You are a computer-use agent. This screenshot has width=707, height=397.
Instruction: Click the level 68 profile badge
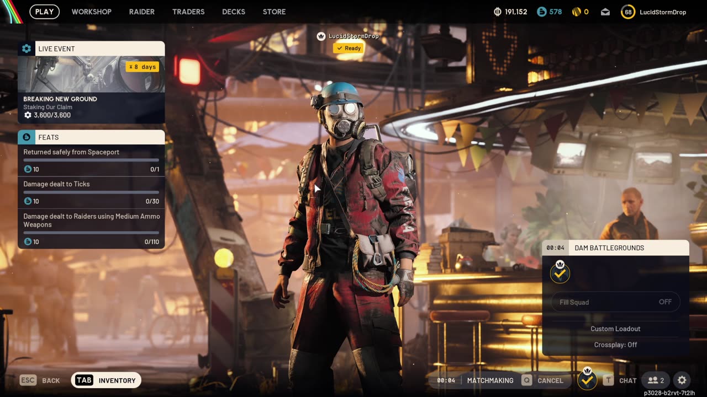pos(628,12)
